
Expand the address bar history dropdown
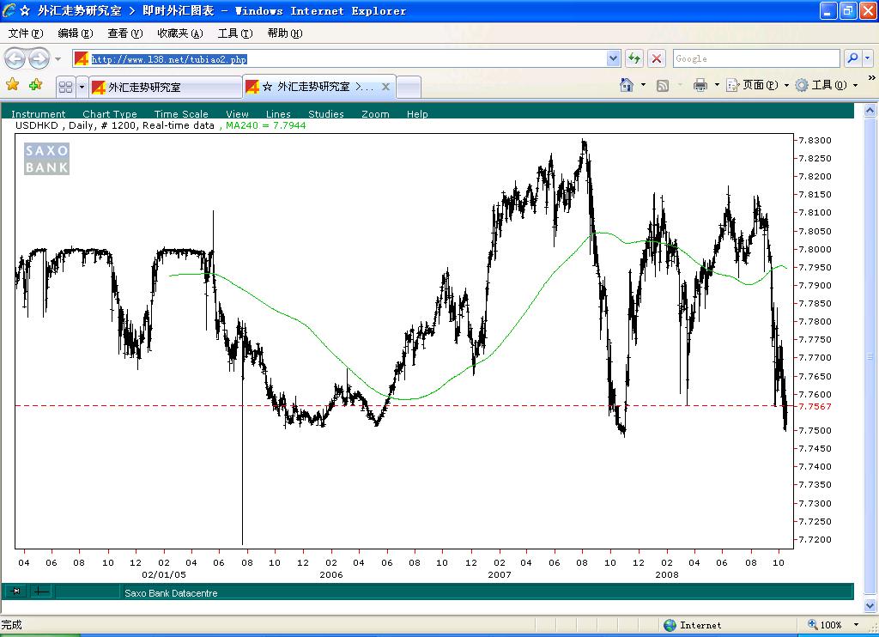coord(613,58)
